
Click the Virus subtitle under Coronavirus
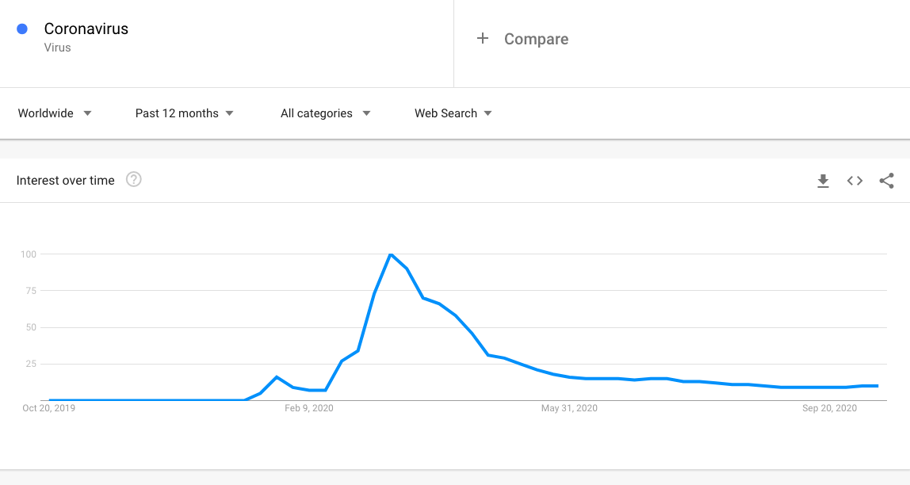[x=57, y=48]
